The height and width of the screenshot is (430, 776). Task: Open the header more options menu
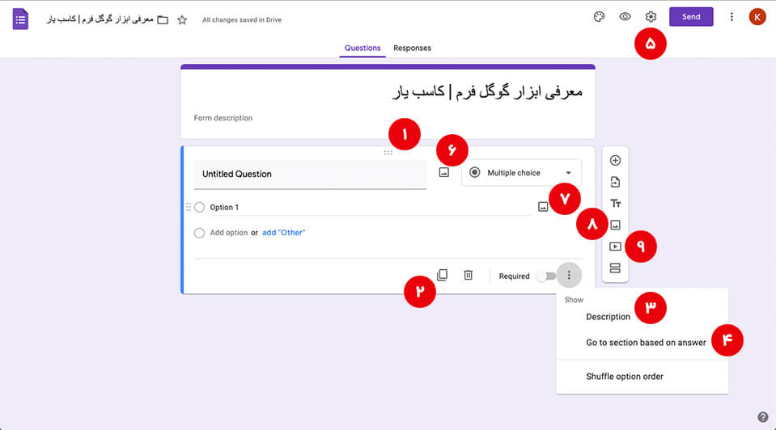click(731, 17)
